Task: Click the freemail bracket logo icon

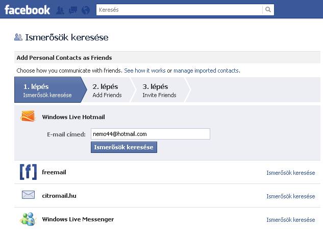Action: click(28, 172)
